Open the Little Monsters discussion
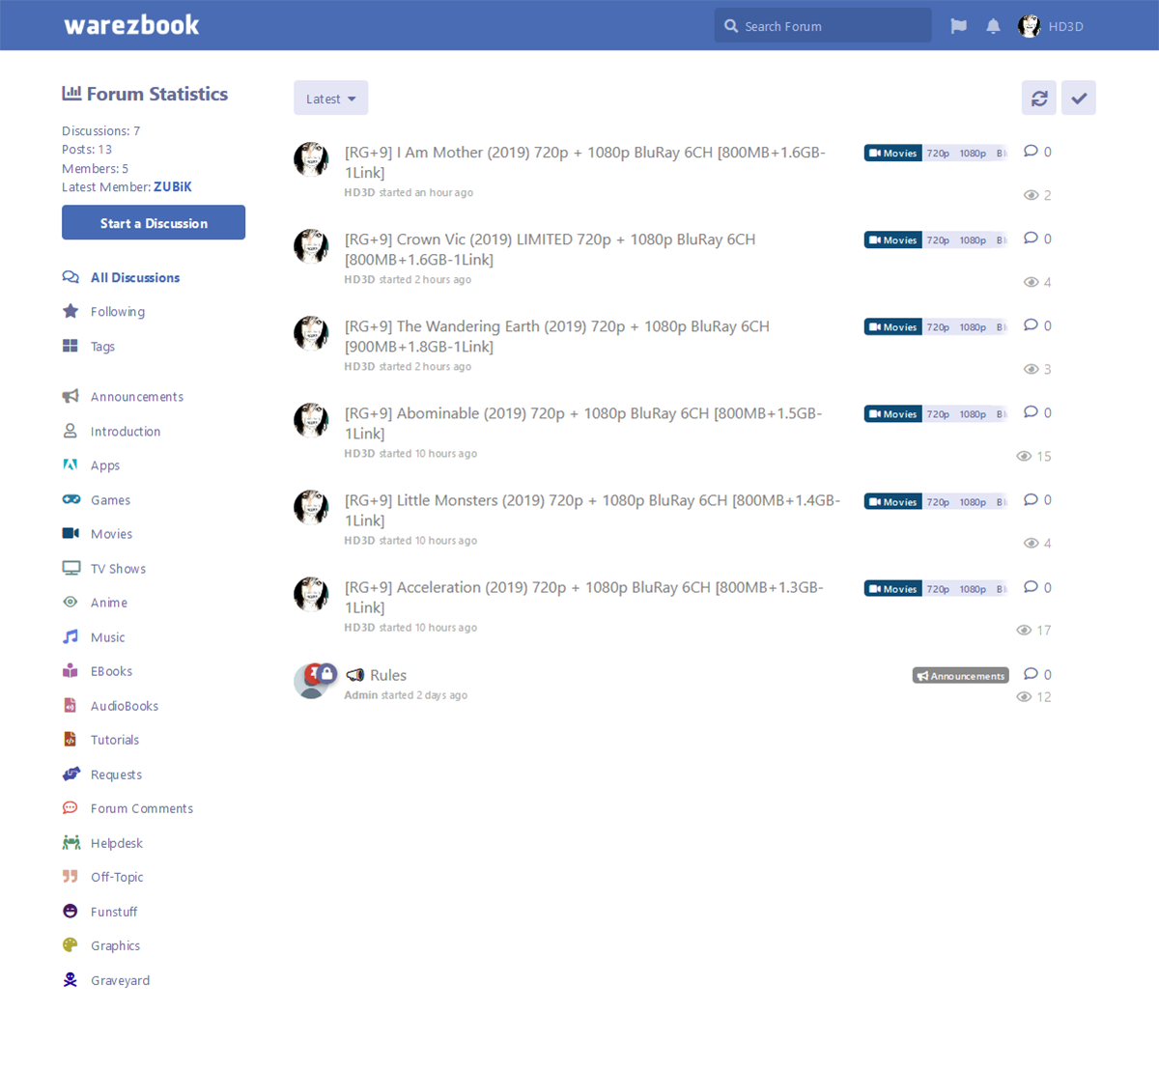 click(x=592, y=510)
